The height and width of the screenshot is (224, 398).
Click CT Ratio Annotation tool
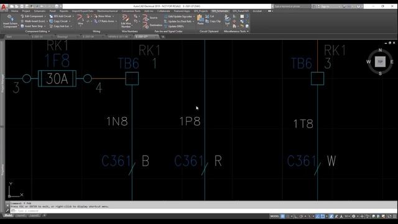pyautogui.click(x=104, y=21)
